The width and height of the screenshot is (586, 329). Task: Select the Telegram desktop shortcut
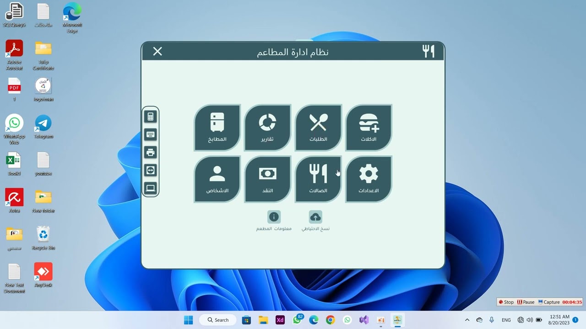point(43,127)
